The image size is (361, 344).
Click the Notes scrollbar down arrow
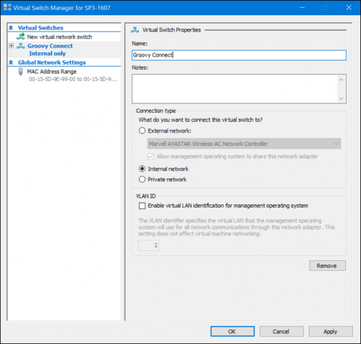tap(341, 98)
